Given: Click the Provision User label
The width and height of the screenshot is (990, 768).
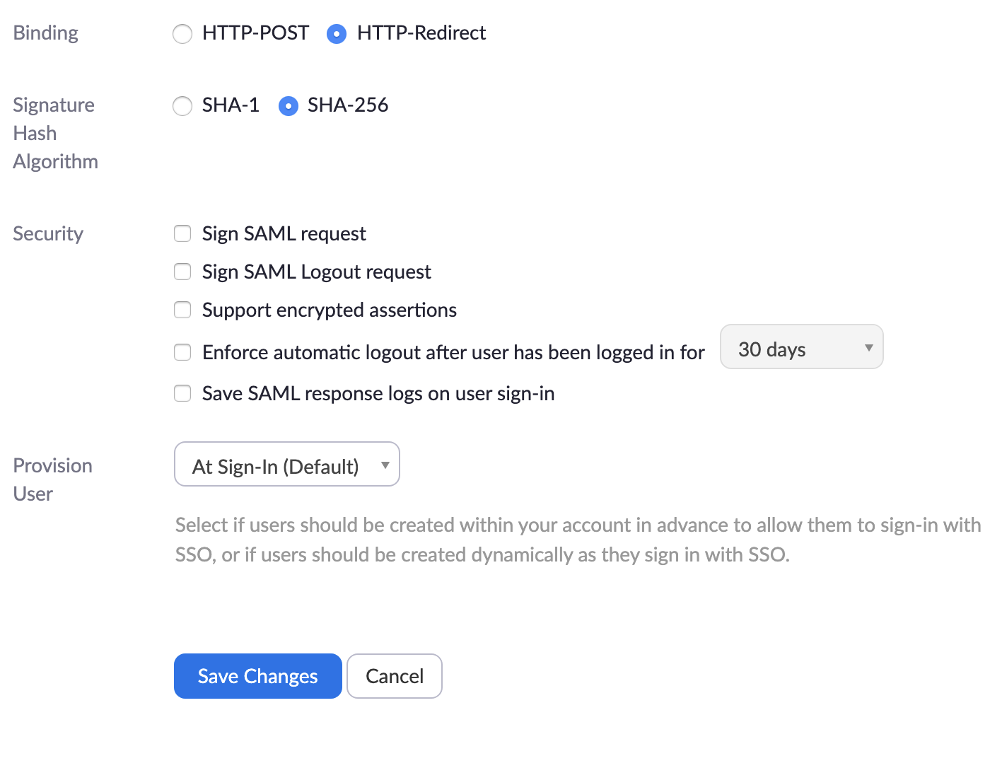Looking at the screenshot, I should click(x=52, y=479).
